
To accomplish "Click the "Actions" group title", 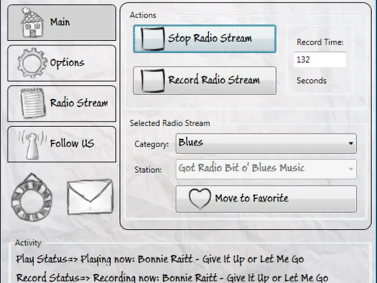I will point(143,15).
